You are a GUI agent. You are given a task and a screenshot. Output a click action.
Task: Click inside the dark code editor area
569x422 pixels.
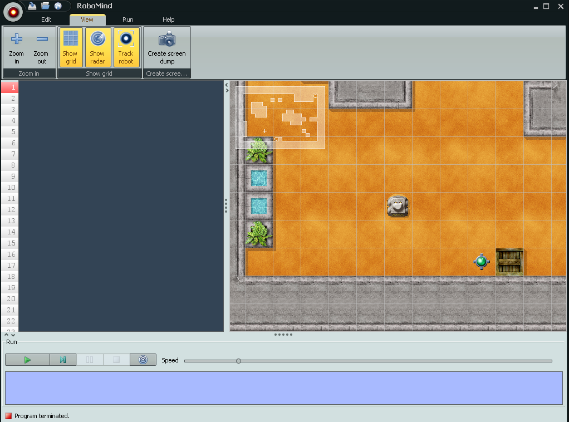[121, 206]
